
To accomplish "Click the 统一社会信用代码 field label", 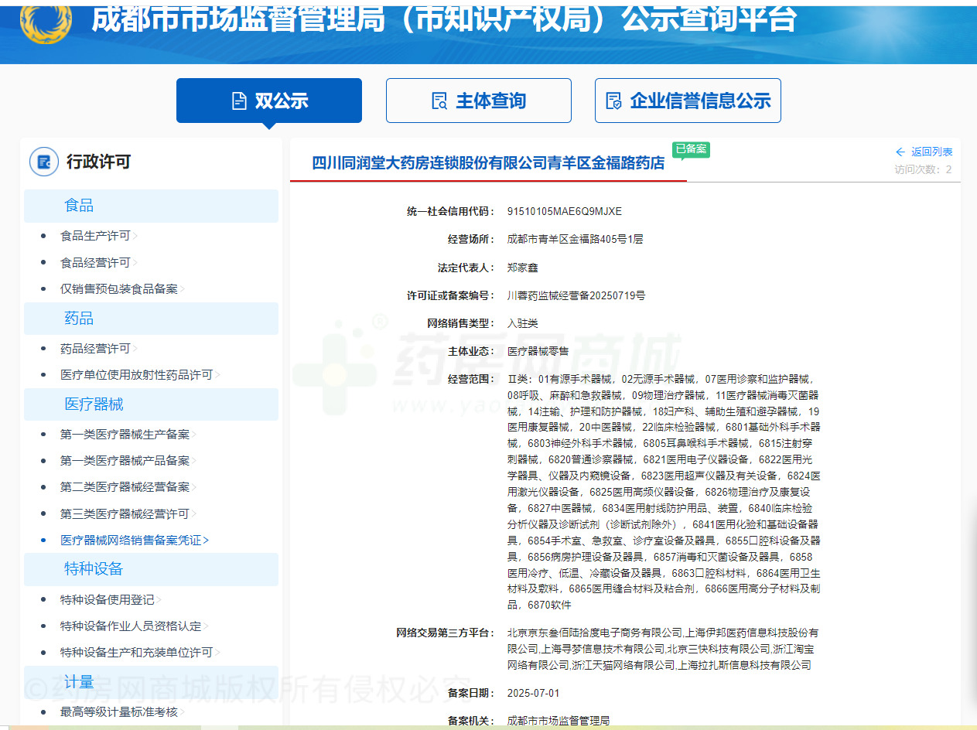I will [449, 211].
